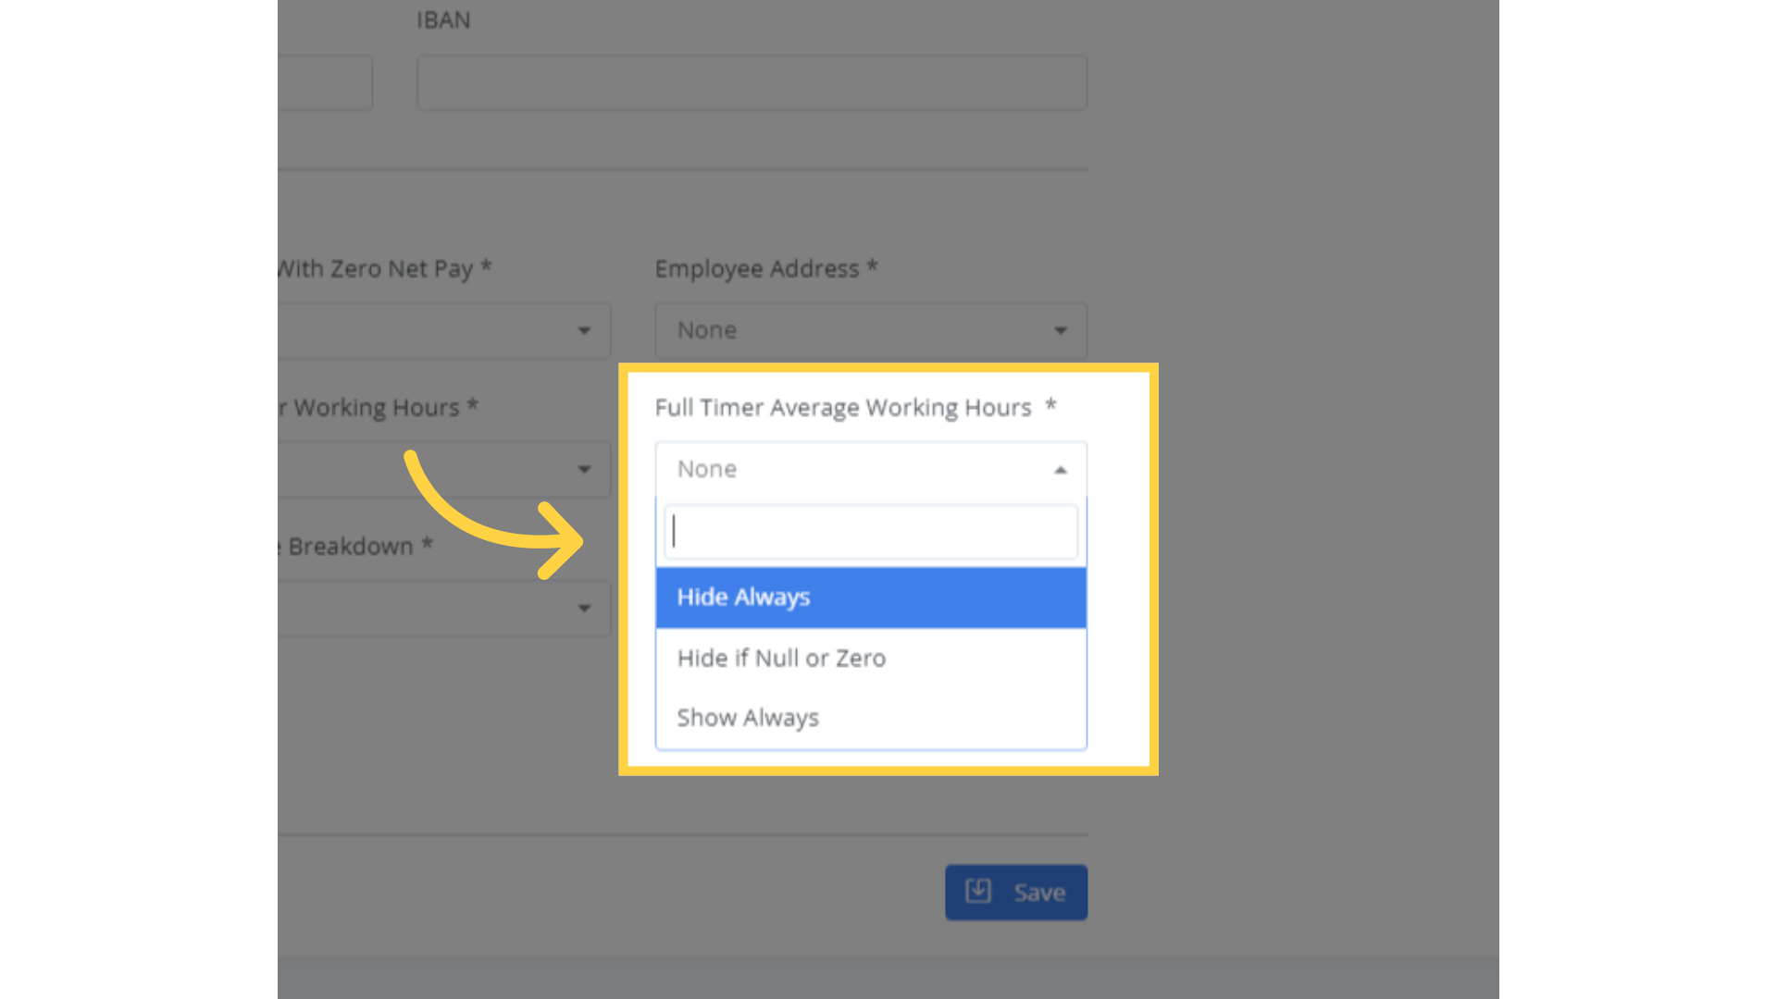Click inside the IBAN input field
The width and height of the screenshot is (1777, 999).
tap(752, 82)
